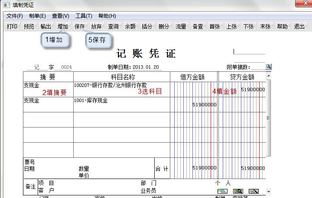
Task: Click the magnifier icon beside 附单据数
Action: click(268, 67)
